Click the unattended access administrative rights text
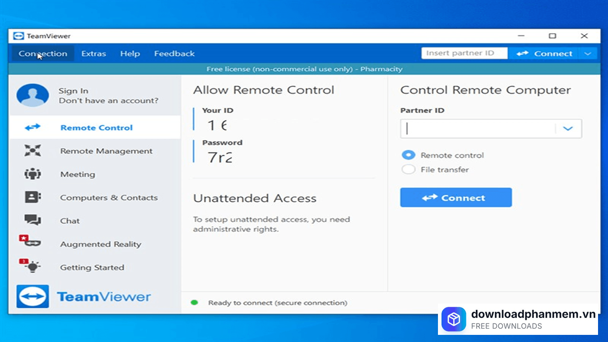This screenshot has width=608, height=342. click(x=272, y=224)
